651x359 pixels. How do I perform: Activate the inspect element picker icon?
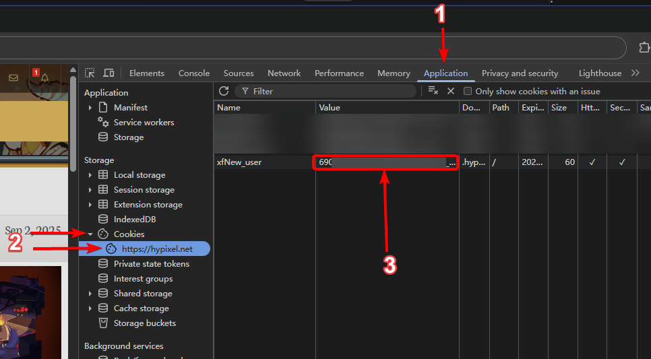click(90, 73)
